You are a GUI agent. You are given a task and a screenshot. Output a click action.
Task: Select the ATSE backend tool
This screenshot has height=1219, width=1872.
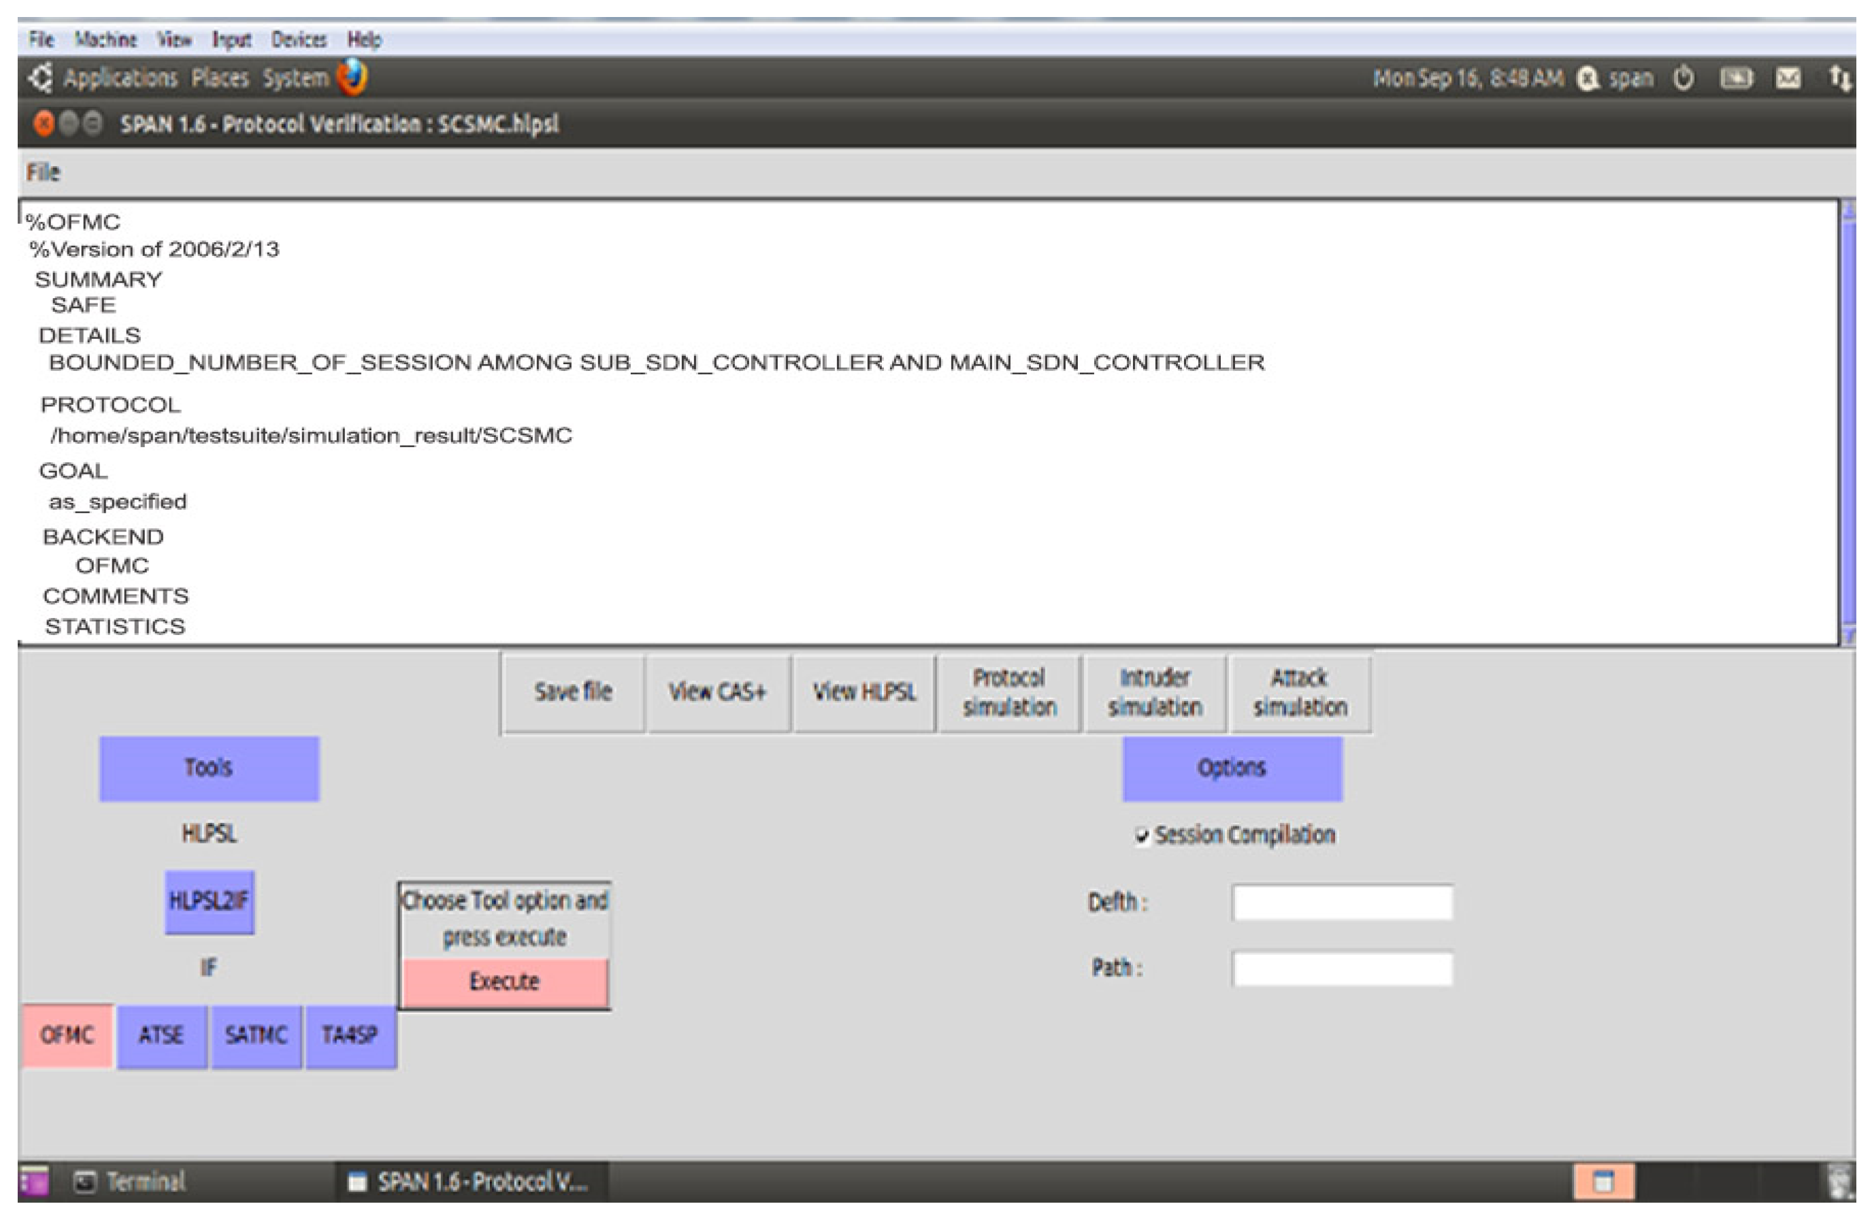162,1036
